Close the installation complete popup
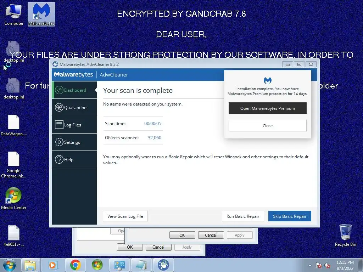This screenshot has height=272, width=363. point(268,126)
